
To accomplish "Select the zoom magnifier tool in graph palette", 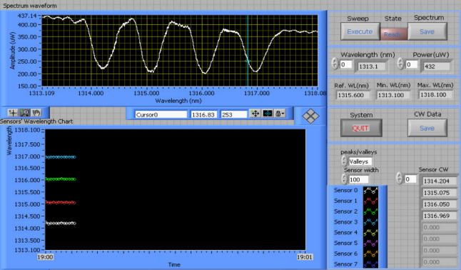I will tap(24, 112).
